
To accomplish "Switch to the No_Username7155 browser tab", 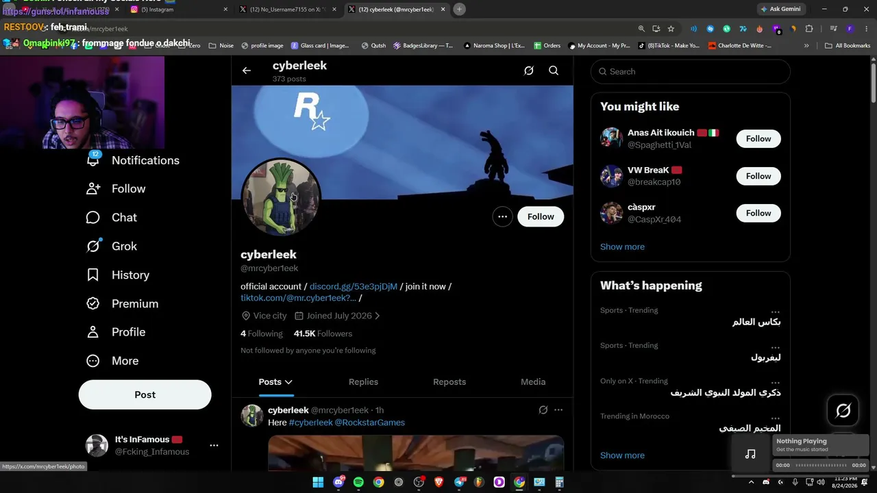I will pyautogui.click(x=288, y=10).
